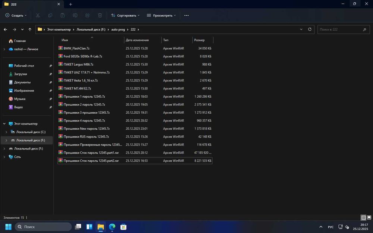Open the Widgets panel icon on taskbar
Viewport: 373px width, 233px height.
tap(90, 227)
